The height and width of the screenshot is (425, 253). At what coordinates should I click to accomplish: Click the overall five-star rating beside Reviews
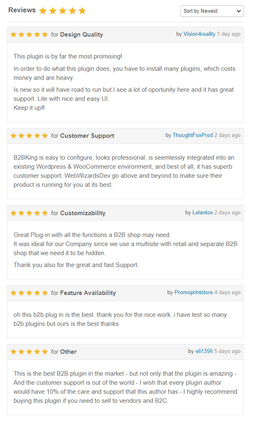(62, 11)
